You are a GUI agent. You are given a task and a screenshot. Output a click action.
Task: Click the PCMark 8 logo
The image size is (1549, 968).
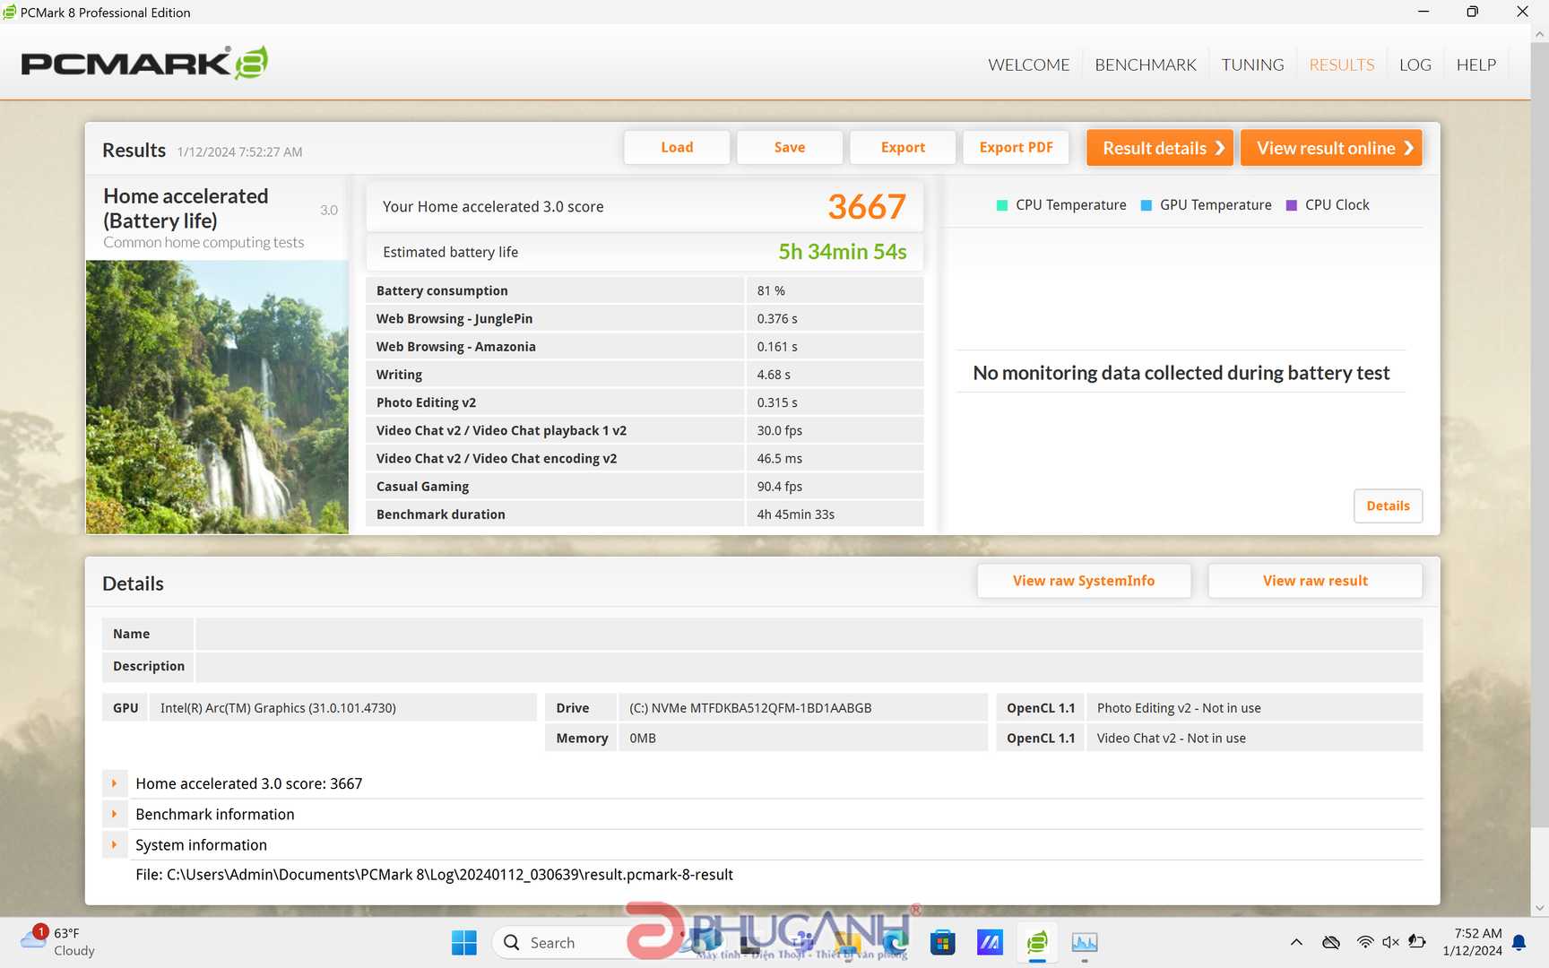[144, 63]
